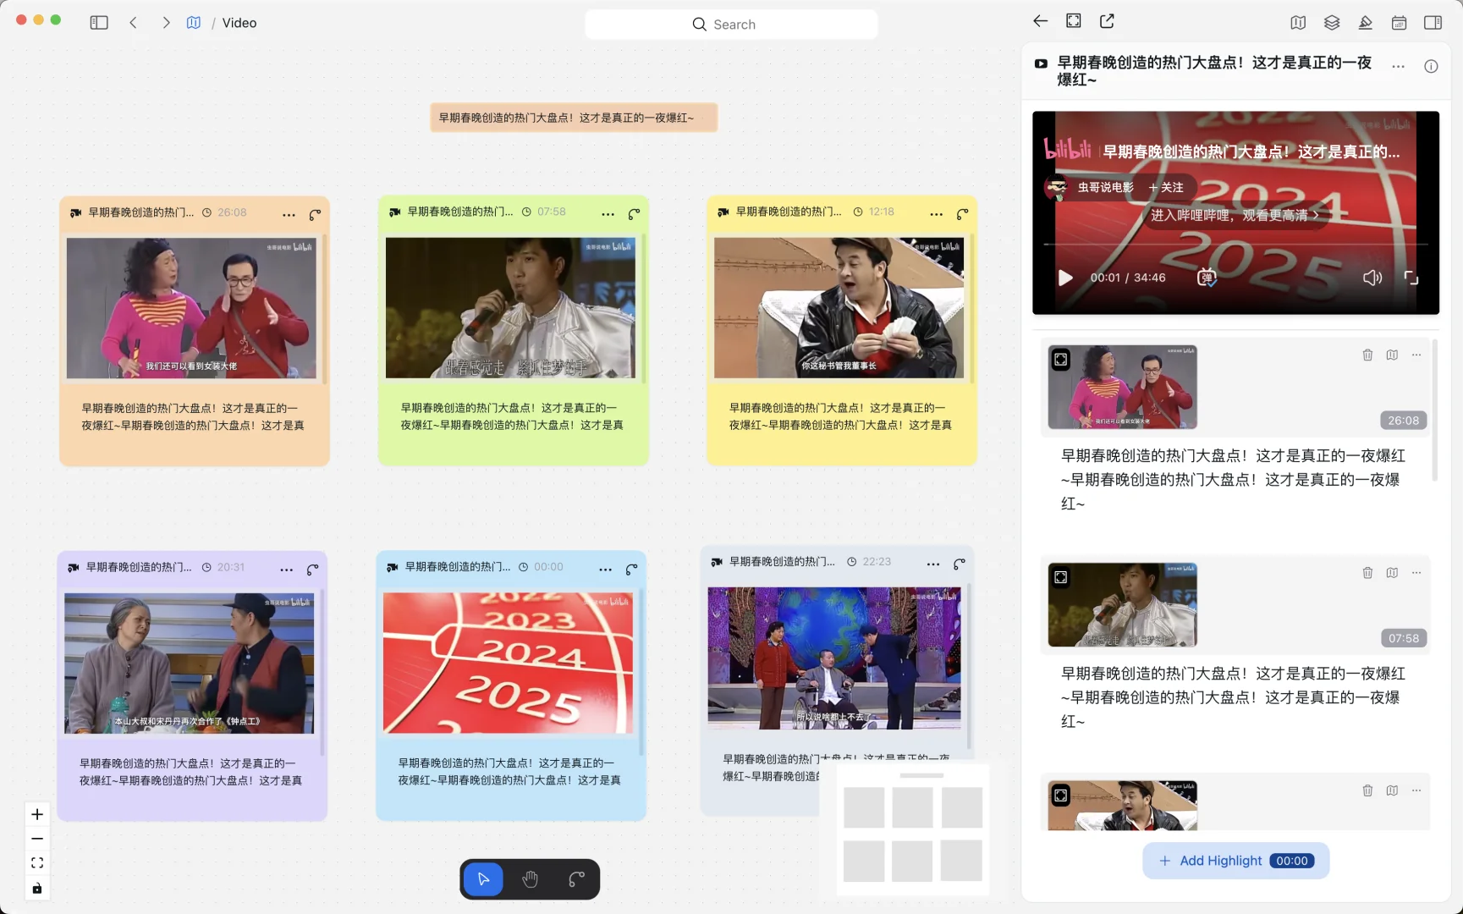Select the highlighter pen icon
This screenshot has width=1463, height=914.
[1366, 23]
